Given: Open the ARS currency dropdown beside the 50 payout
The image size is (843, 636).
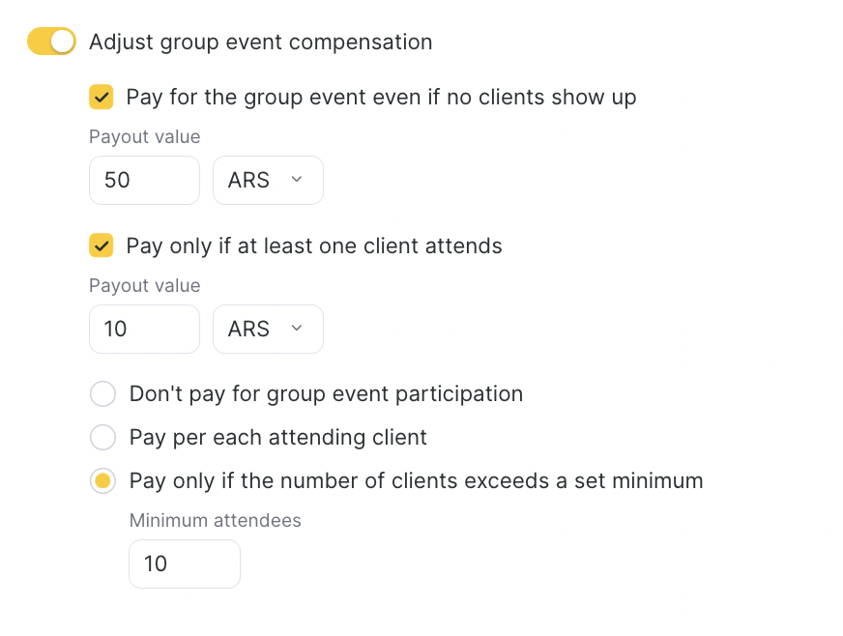Looking at the screenshot, I should [x=268, y=181].
